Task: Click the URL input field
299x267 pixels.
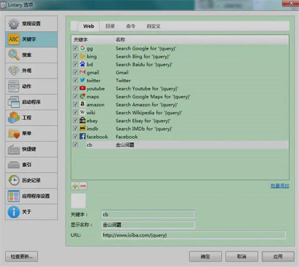Action: click(193, 235)
